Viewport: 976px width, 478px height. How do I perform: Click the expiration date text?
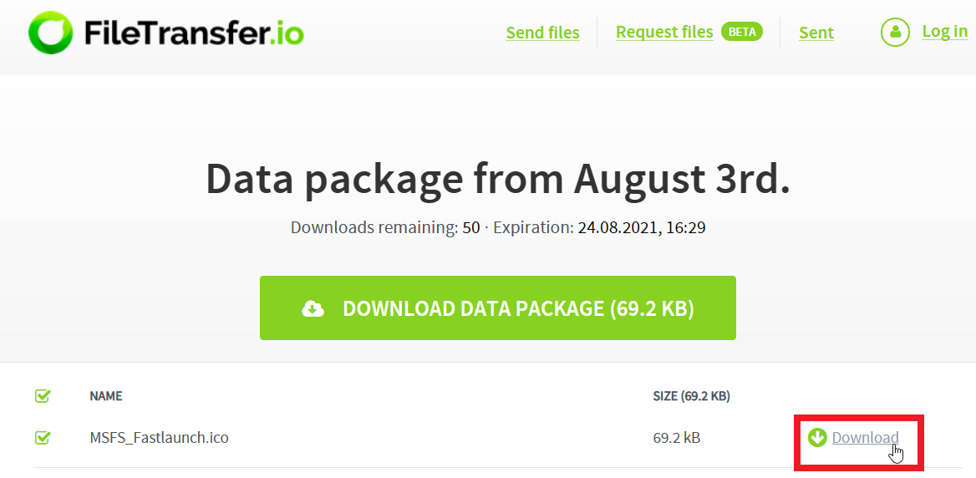641,227
